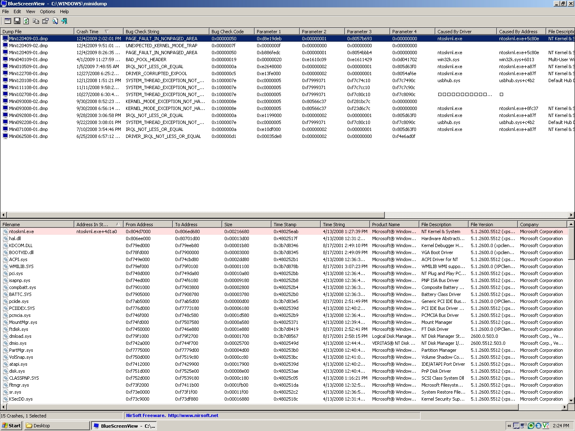Expand hidden tray icons with the chevron
The height and width of the screenshot is (431, 575).
point(509,426)
